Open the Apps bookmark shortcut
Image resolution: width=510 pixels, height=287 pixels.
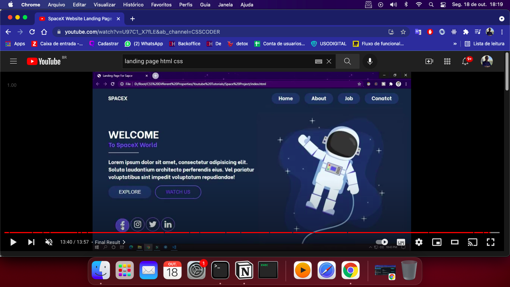pos(15,44)
